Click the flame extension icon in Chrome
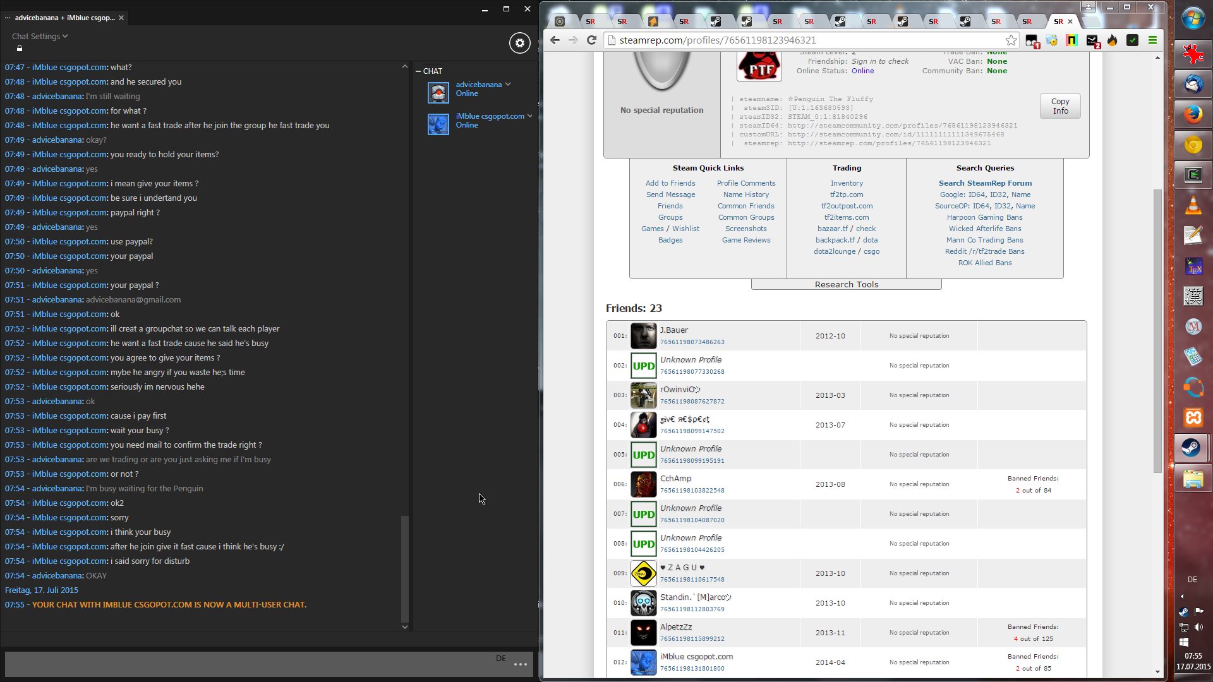1213x682 pixels. click(1113, 40)
